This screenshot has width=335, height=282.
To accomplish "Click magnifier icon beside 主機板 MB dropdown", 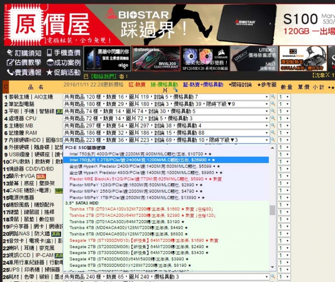I will click(x=273, y=126).
